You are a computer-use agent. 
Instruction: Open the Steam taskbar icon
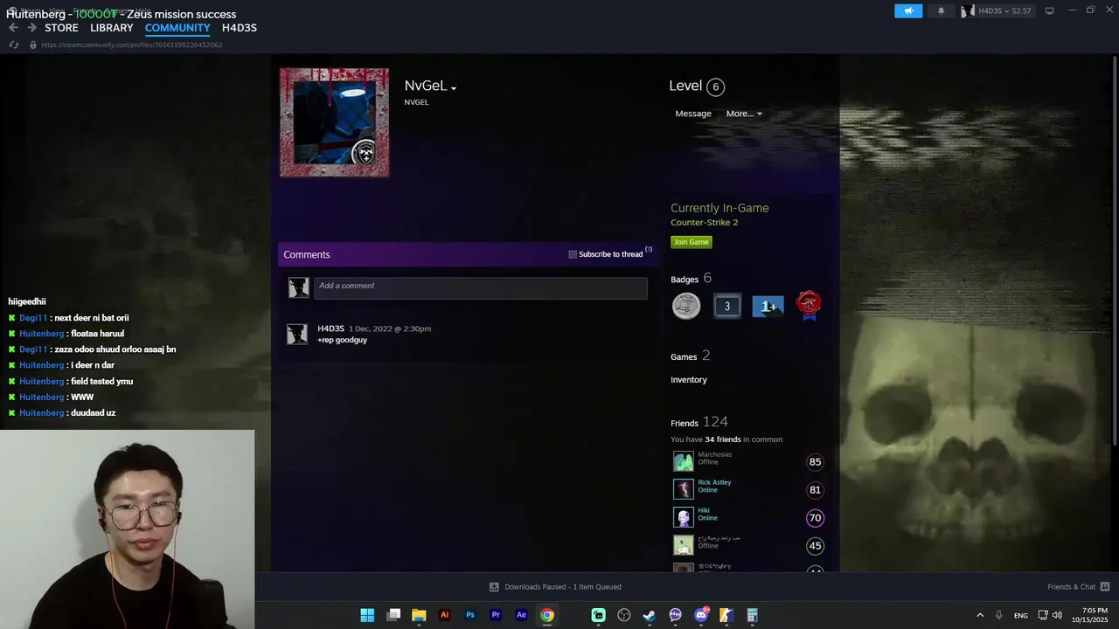(x=650, y=615)
